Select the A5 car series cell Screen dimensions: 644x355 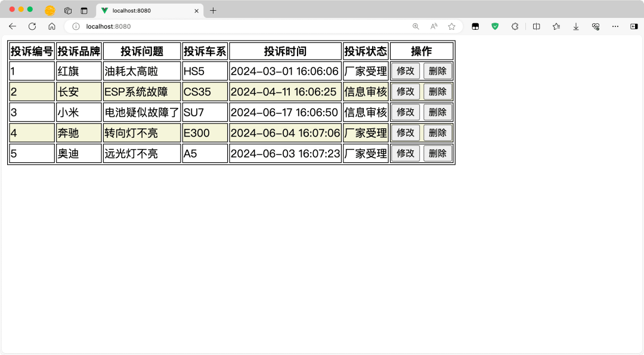[205, 153]
